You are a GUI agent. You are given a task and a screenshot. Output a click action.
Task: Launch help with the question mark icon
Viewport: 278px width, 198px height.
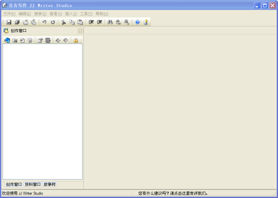pyautogui.click(x=137, y=22)
